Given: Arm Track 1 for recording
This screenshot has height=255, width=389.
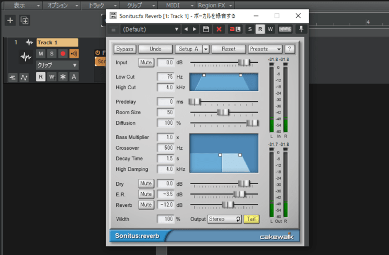Looking at the screenshot, I should [x=63, y=53].
